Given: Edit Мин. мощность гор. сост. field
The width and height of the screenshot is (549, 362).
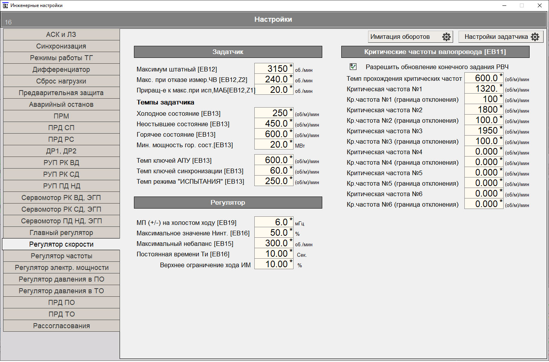Looking at the screenshot, I should pyautogui.click(x=274, y=144).
